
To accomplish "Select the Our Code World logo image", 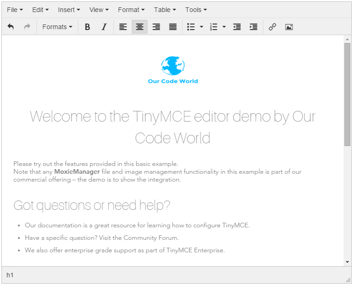I will tap(173, 70).
